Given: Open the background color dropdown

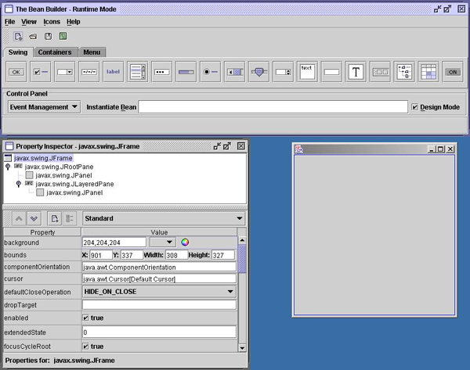Looking at the screenshot, I should pos(163,242).
